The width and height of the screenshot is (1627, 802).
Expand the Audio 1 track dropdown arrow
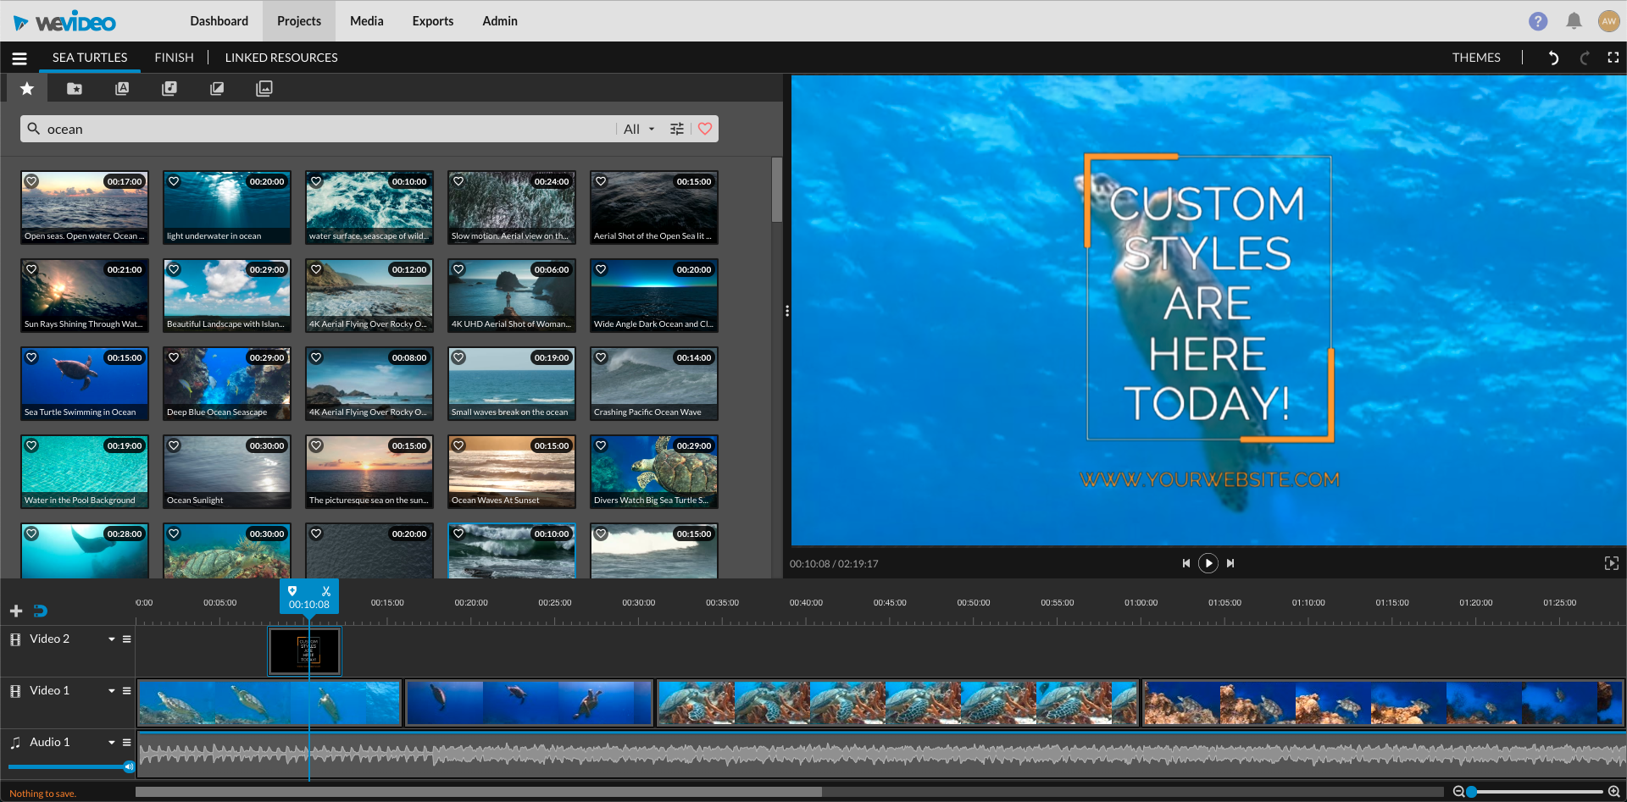click(111, 743)
